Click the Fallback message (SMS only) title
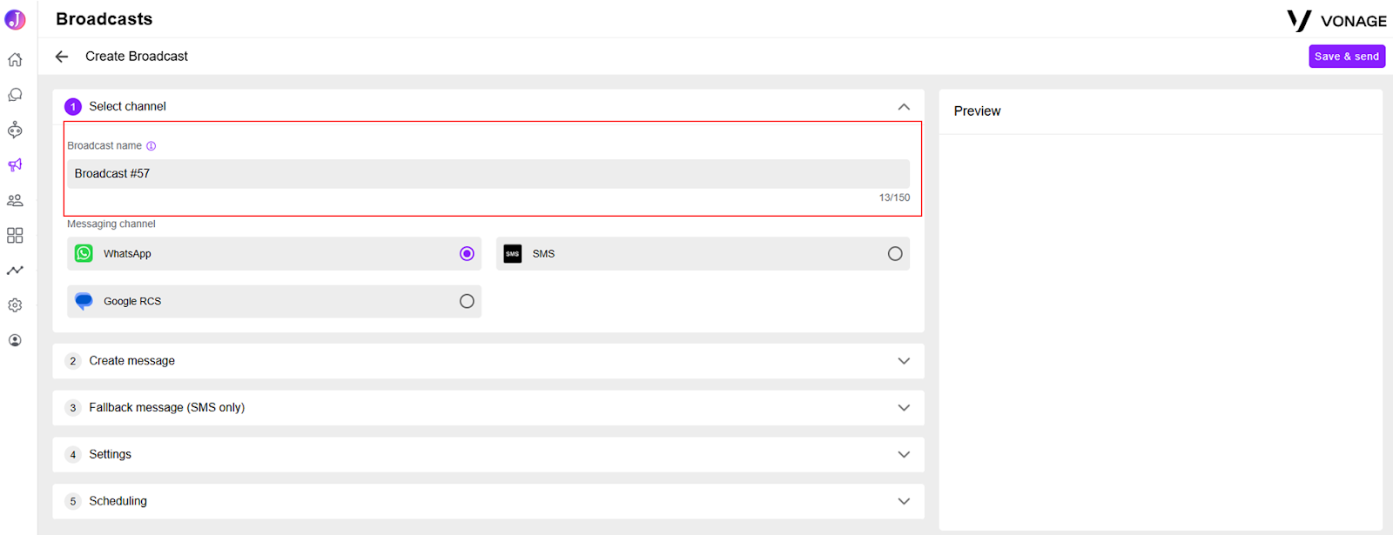The height and width of the screenshot is (535, 1393). point(166,408)
